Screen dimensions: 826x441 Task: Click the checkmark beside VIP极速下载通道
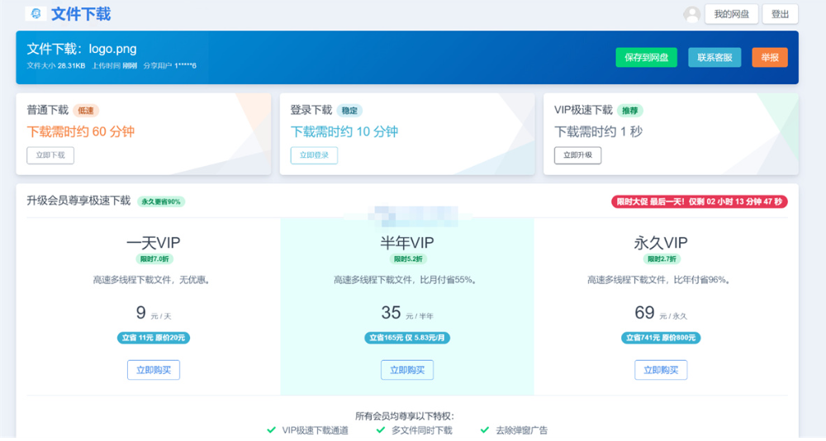(271, 430)
